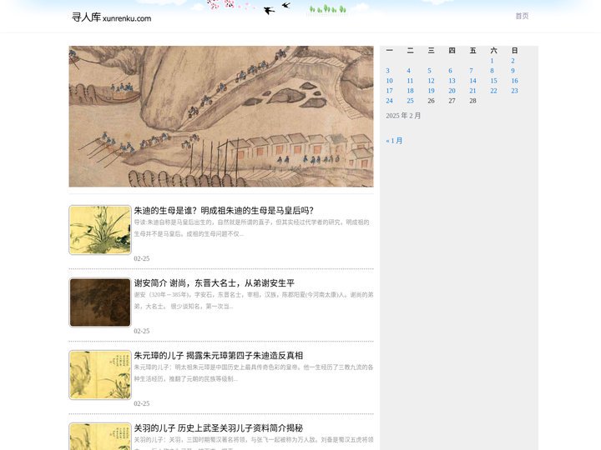Screen dimensions: 601x450
Task: Open the dark painting thumbnail of the 谢安简介 article
Action: tap(100, 302)
